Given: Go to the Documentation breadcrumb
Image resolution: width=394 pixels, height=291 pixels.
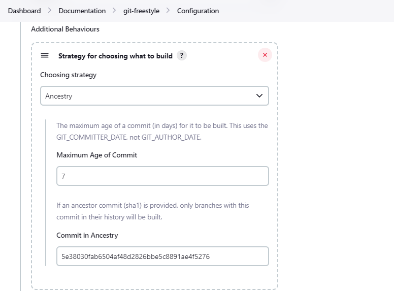Looking at the screenshot, I should pyautogui.click(x=82, y=11).
